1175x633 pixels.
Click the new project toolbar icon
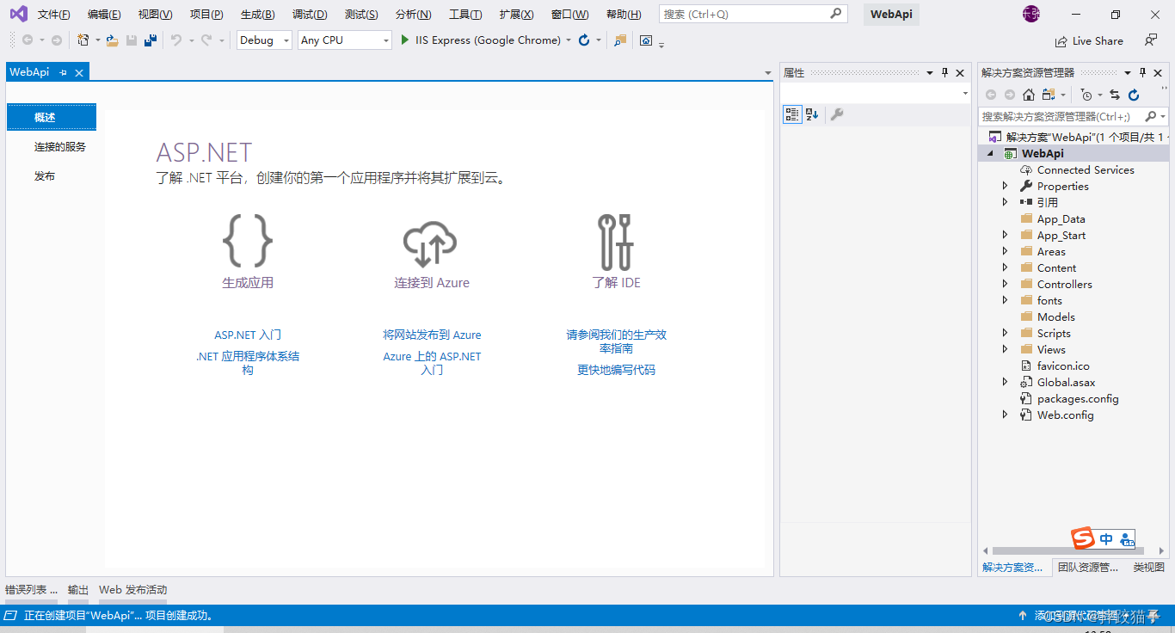tap(83, 40)
